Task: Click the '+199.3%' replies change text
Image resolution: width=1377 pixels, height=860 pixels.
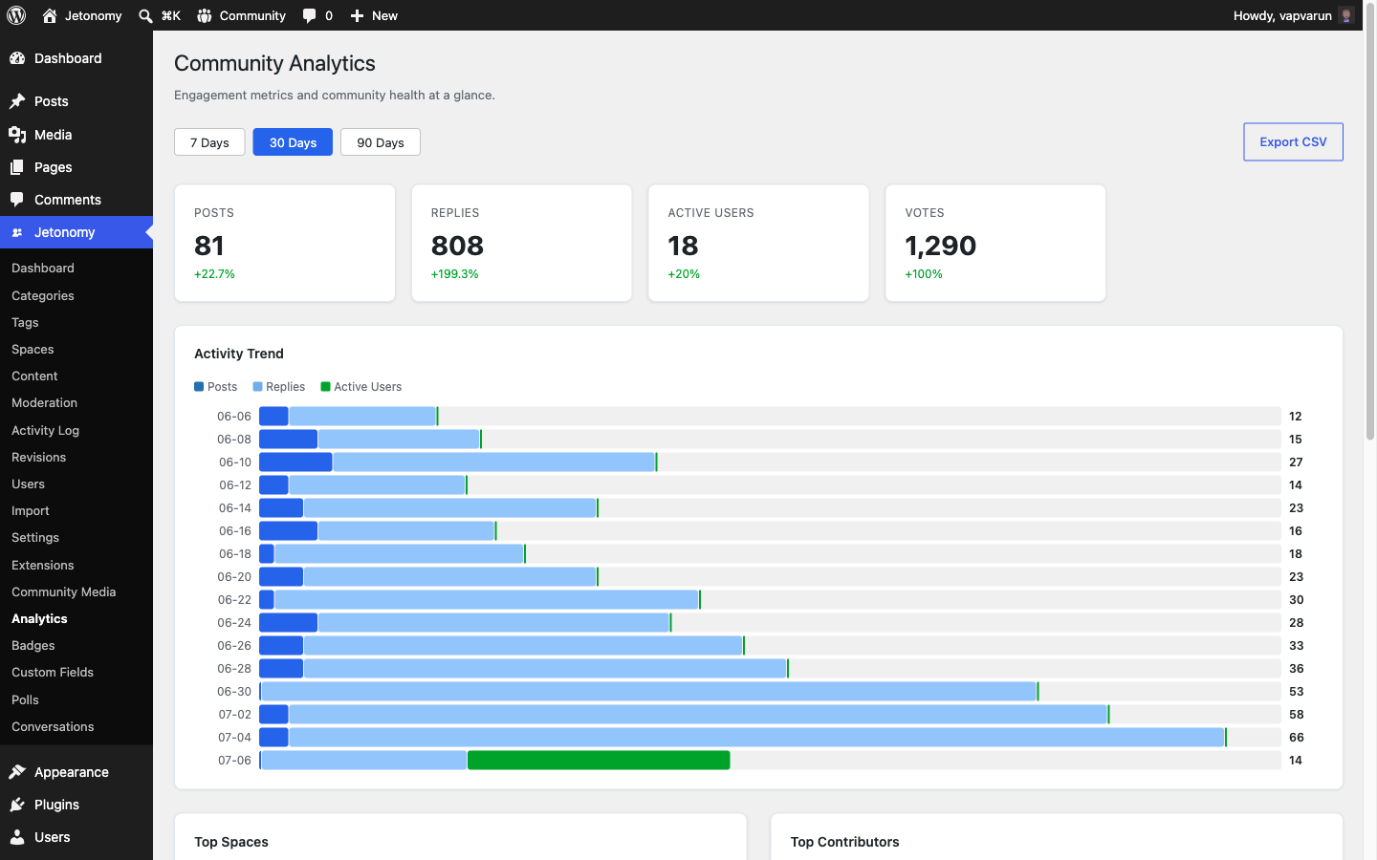Action: [x=455, y=274]
